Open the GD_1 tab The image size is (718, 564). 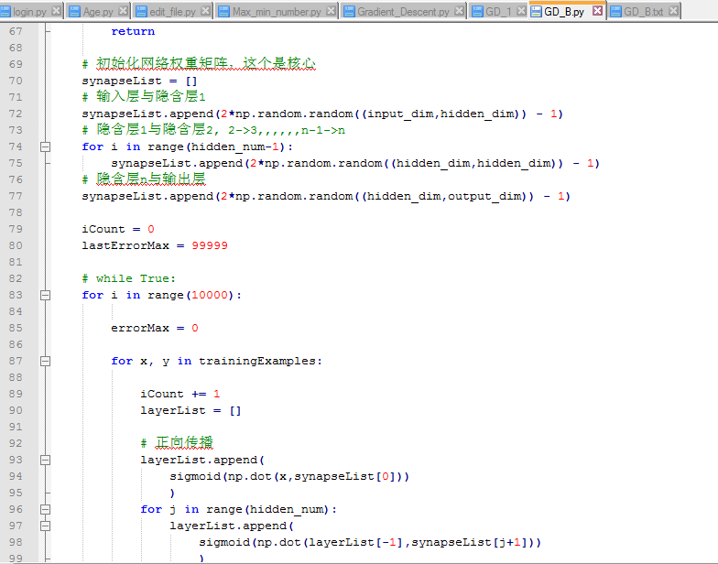coord(498,11)
